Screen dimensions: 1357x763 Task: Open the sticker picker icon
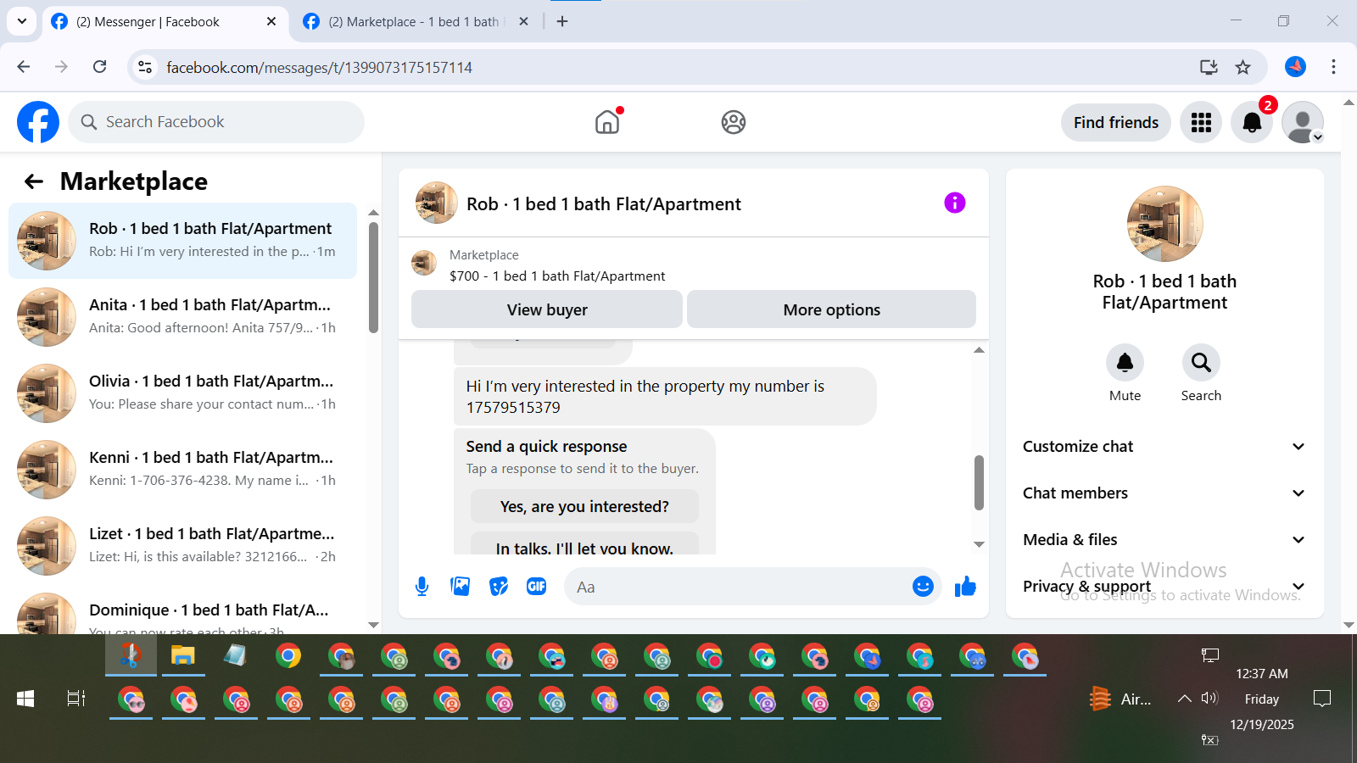click(499, 587)
